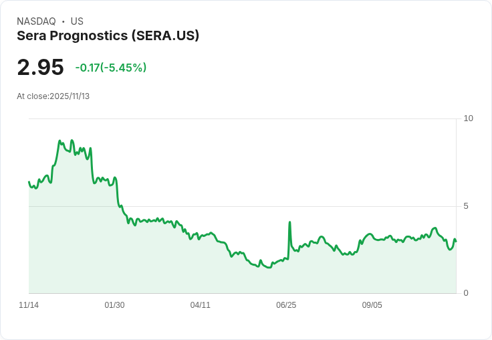Click the sharp price spike near 06/25
The image size is (492, 340).
289,222
